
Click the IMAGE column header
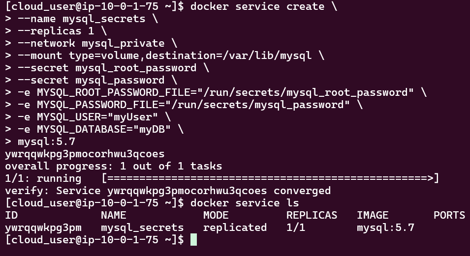pos(373,215)
